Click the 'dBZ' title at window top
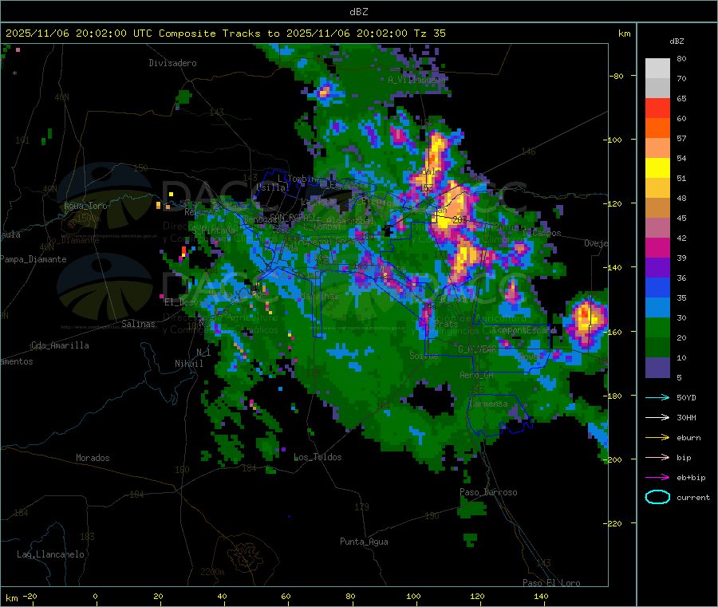718x607 pixels. (358, 12)
